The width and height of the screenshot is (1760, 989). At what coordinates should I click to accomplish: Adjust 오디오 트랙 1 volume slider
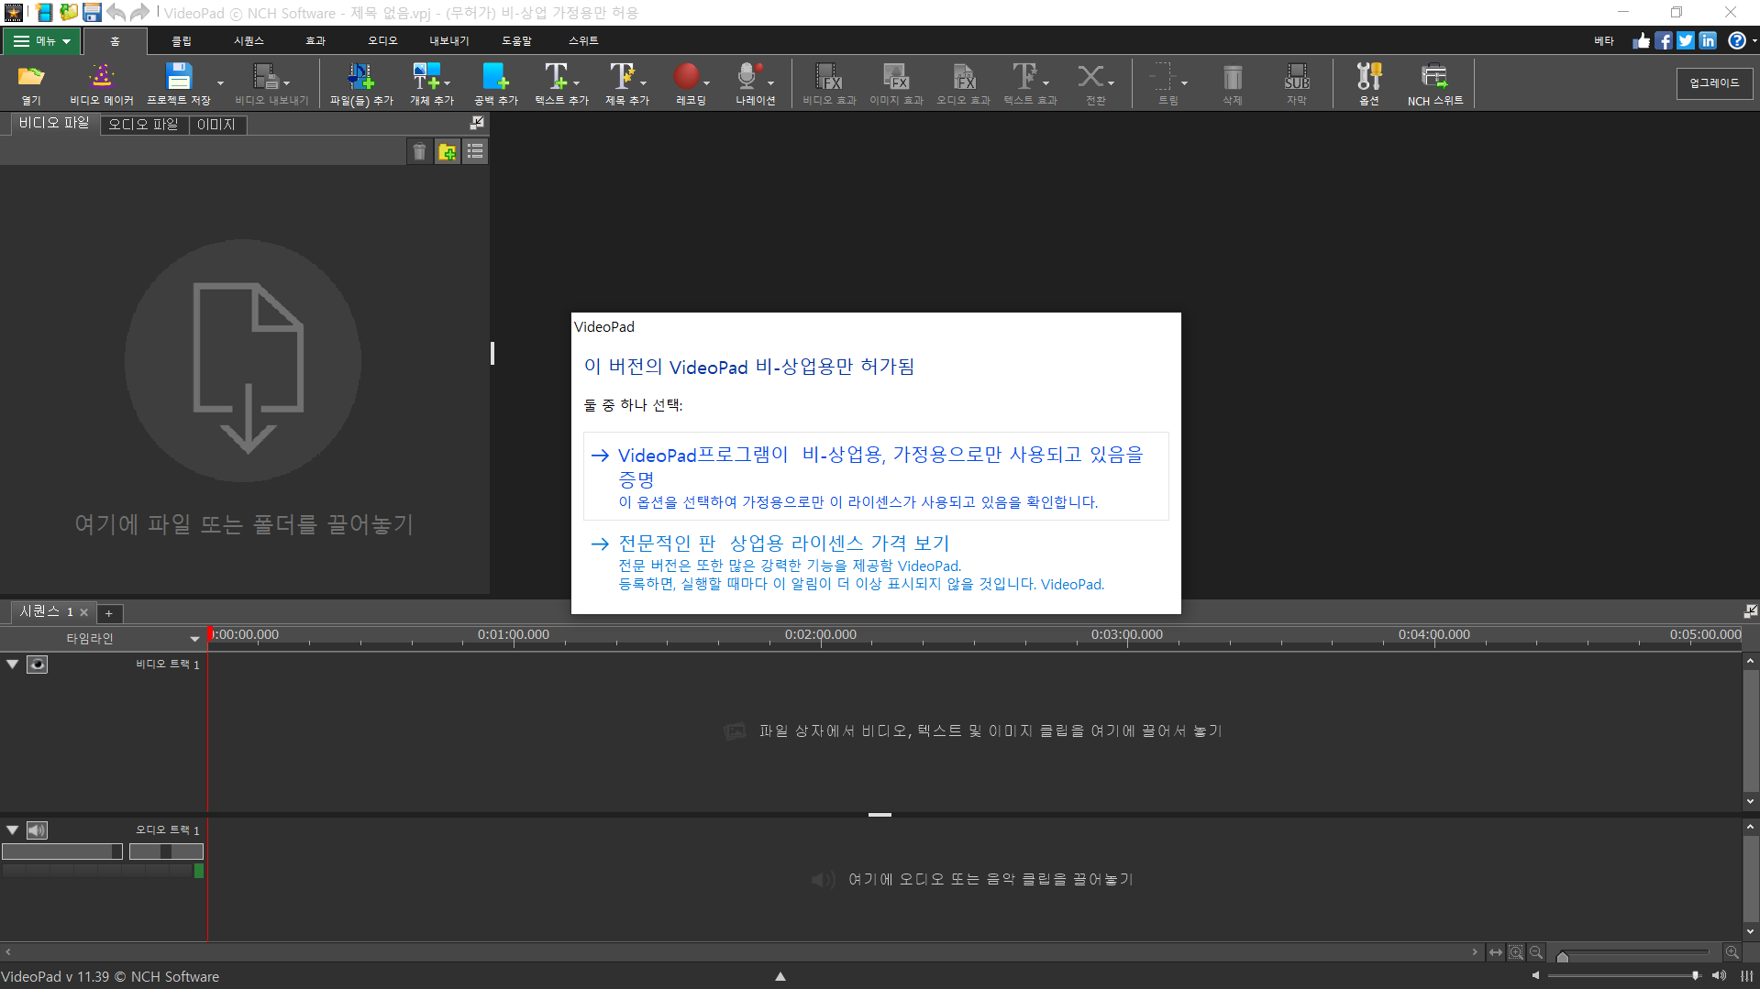(x=62, y=852)
